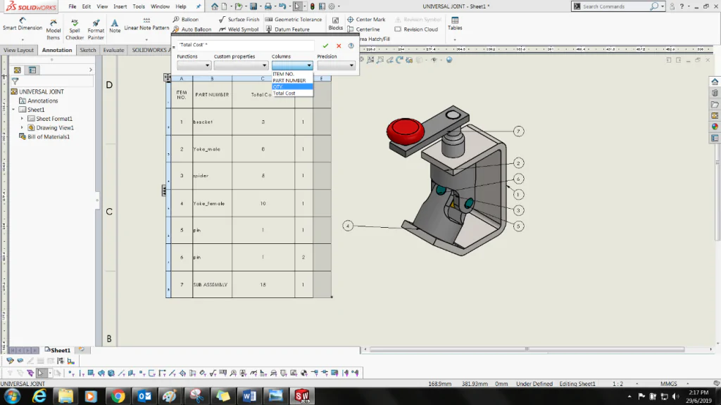Open Linear Note Pattern tool
Screen dimensions: 721x405
point(146,25)
